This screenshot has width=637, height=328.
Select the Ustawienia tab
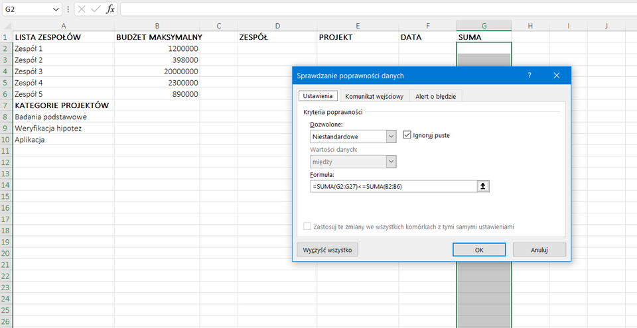coord(317,96)
